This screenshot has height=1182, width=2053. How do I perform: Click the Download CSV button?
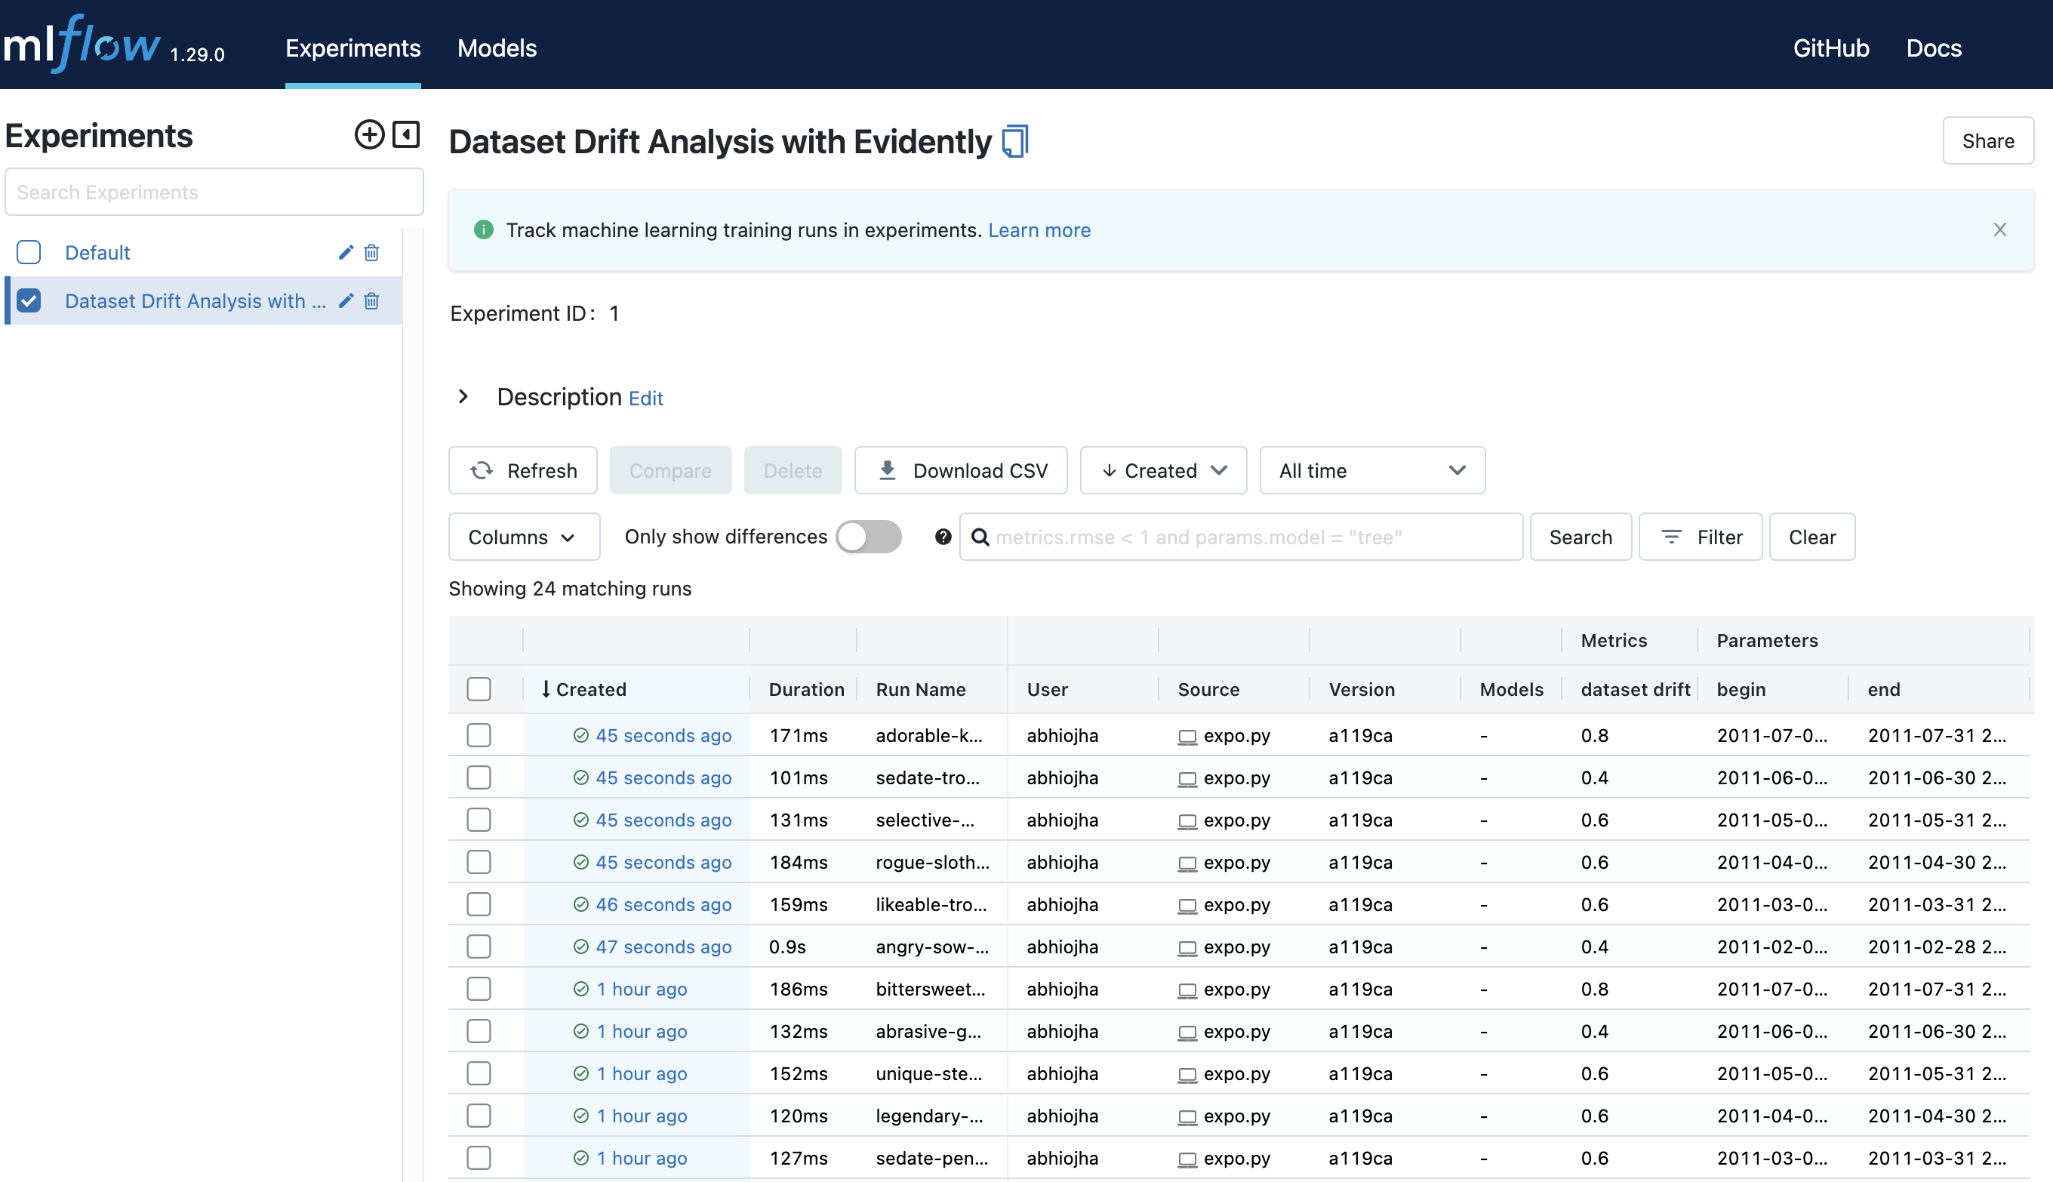[961, 470]
